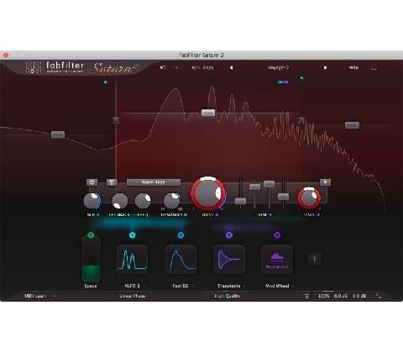The height and width of the screenshot is (353, 403).
Task: Toggle the band power button
Action: tap(92, 182)
